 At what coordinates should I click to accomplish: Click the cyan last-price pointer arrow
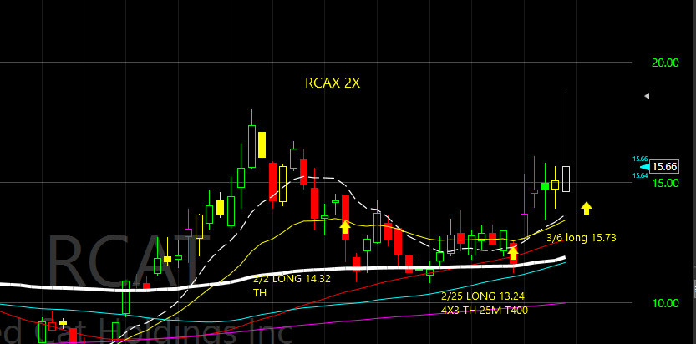tap(644, 167)
